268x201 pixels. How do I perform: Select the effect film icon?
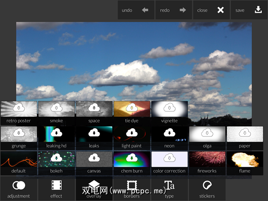click(x=56, y=188)
